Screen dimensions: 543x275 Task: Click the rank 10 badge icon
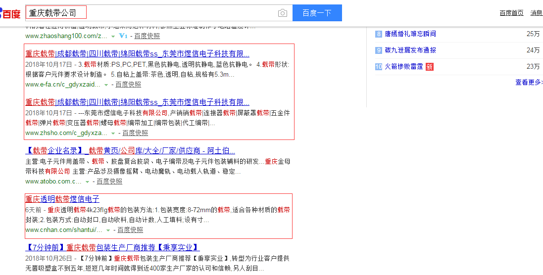point(379,67)
